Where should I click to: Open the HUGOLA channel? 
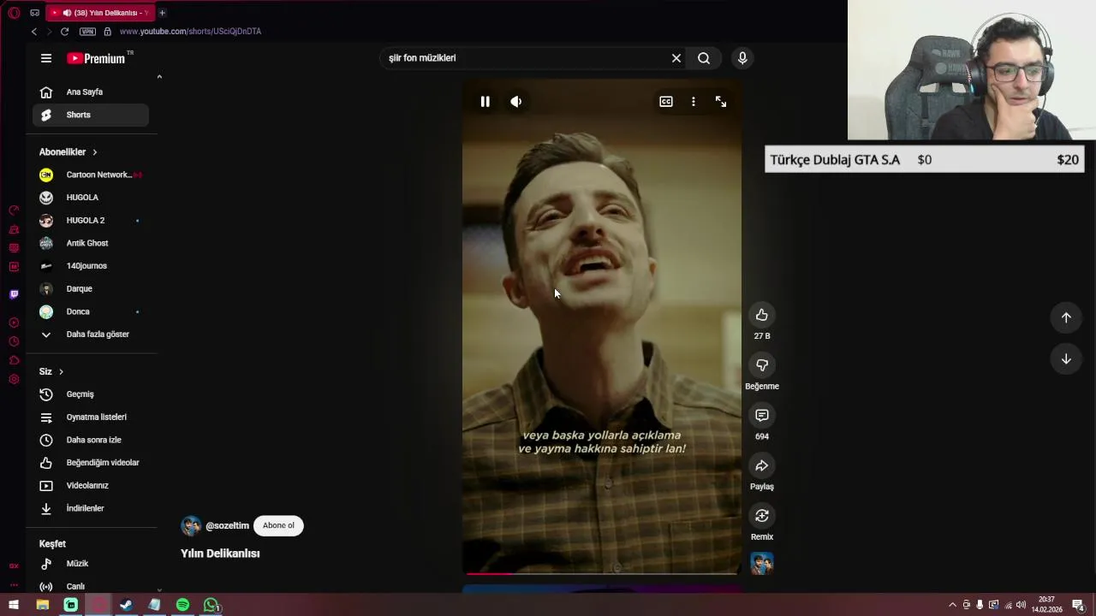click(90, 198)
